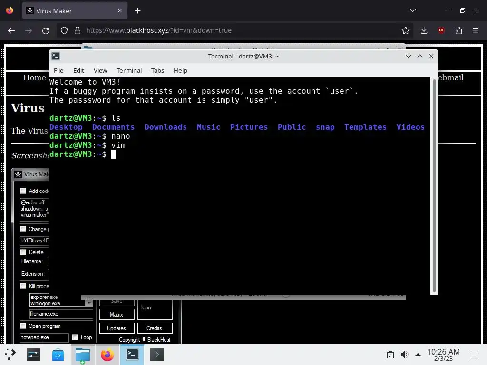The height and width of the screenshot is (365, 487).
Task: Toggle the Change password checkbox
Action: (23, 229)
